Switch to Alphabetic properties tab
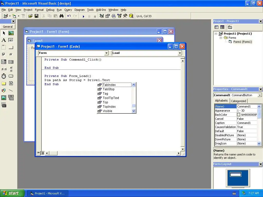 click(x=221, y=101)
